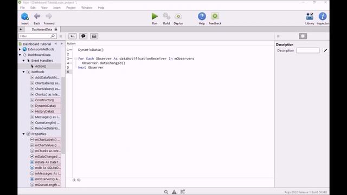Open the File menu
347x195 pixels.
pyautogui.click(x=22, y=8)
